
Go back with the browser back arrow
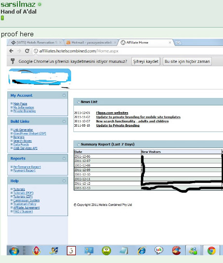[11, 51]
